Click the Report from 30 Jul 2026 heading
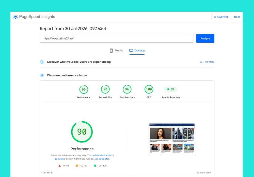Viewport: 254px width, 177px height. click(73, 29)
